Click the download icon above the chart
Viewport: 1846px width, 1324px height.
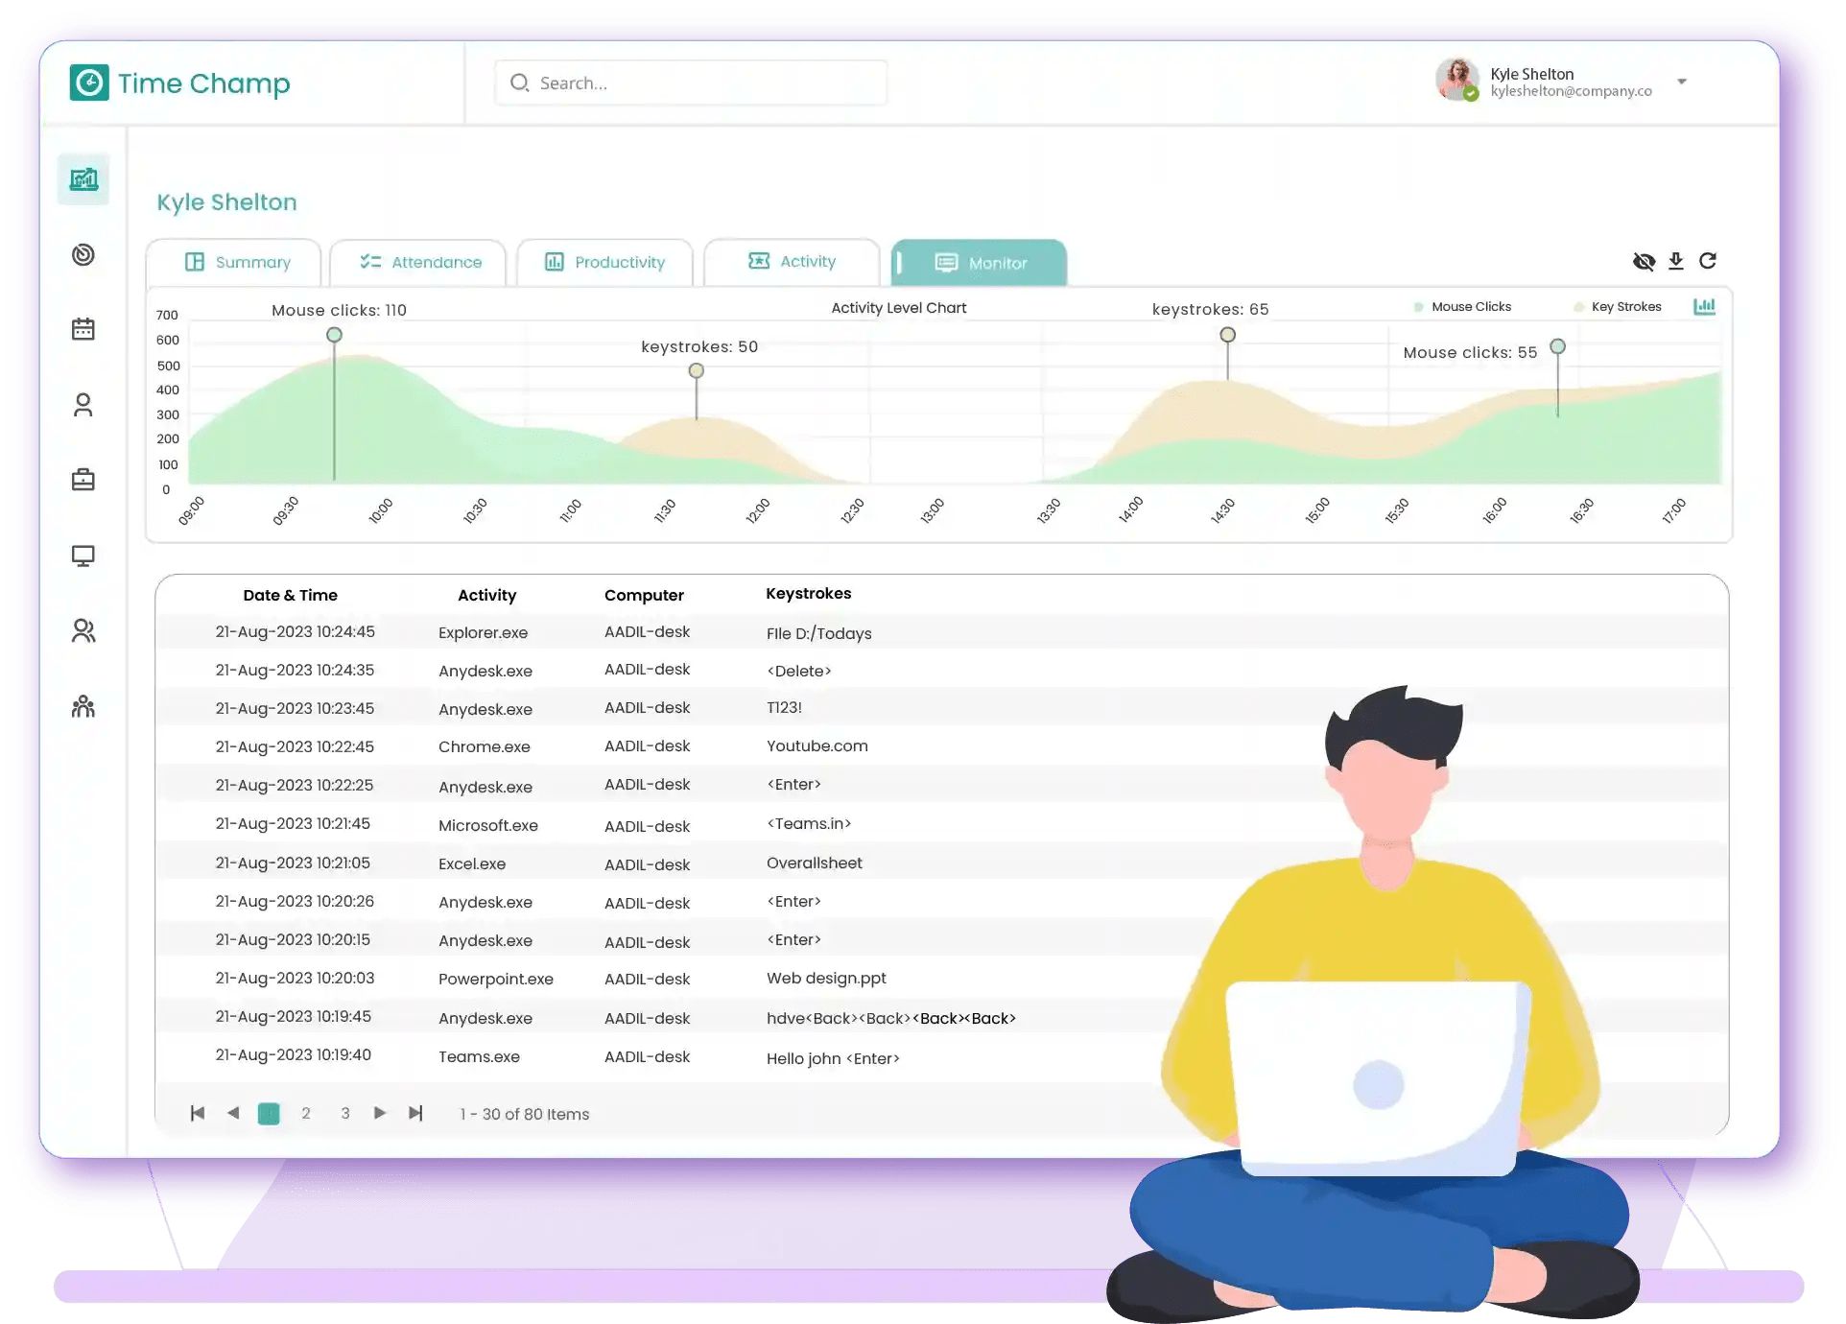click(1676, 261)
